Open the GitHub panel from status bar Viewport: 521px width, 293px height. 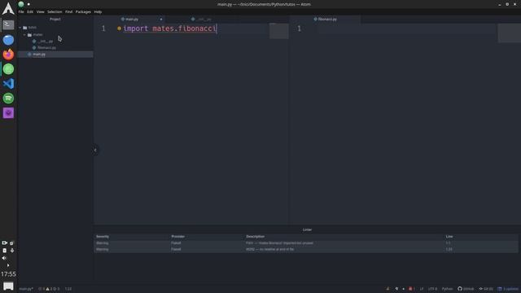[x=466, y=289]
